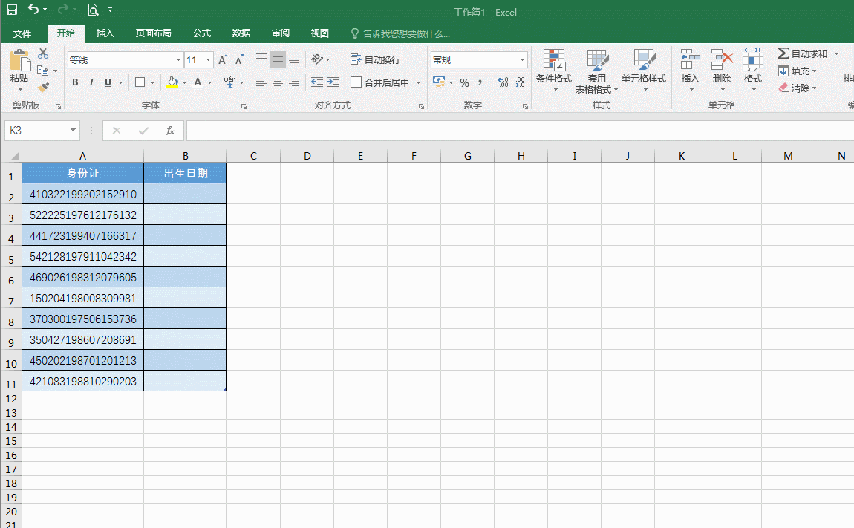Click the increase indent icon

point(333,82)
